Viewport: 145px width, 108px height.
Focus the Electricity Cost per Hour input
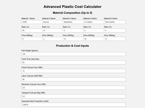(x=74, y=88)
